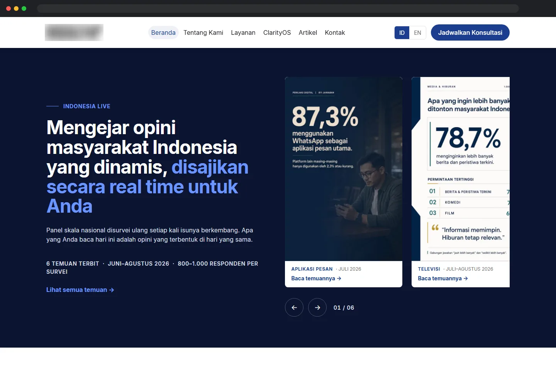The width and height of the screenshot is (556, 365).
Task: Open Baca temuannya under Aplikasi Pesan
Action: [316, 278]
